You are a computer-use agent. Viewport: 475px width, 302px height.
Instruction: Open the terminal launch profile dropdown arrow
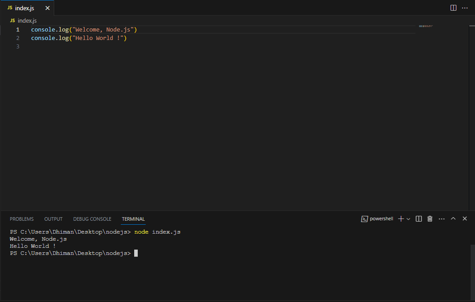408,219
